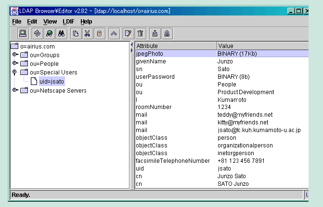Image resolution: width=323 pixels, height=207 pixels.
Task: Expand the ou=People tree node
Action: coord(15,63)
